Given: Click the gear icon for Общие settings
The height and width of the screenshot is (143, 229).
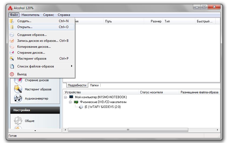Looking at the screenshot, I should 18,121.
